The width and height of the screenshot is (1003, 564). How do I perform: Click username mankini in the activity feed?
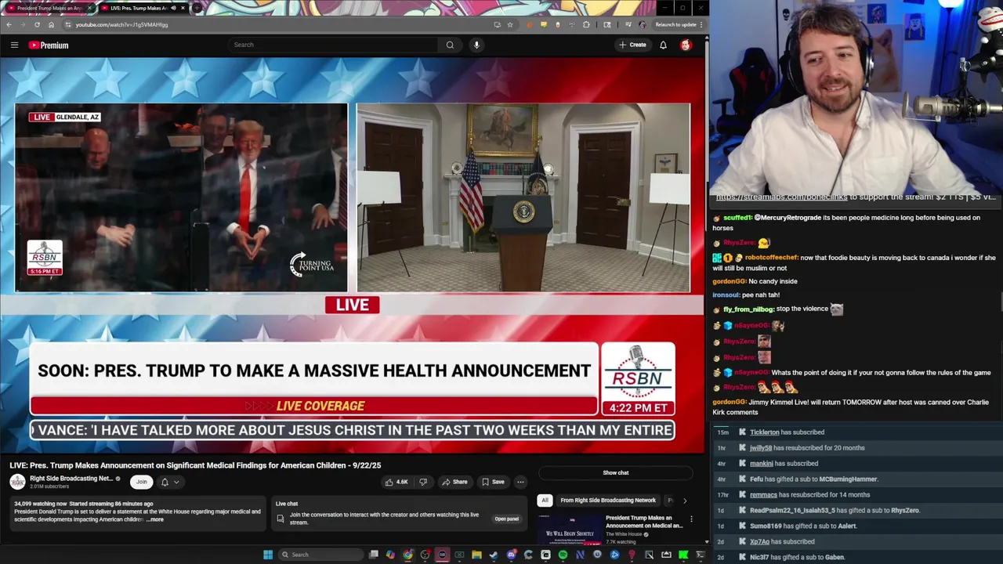[761, 464]
